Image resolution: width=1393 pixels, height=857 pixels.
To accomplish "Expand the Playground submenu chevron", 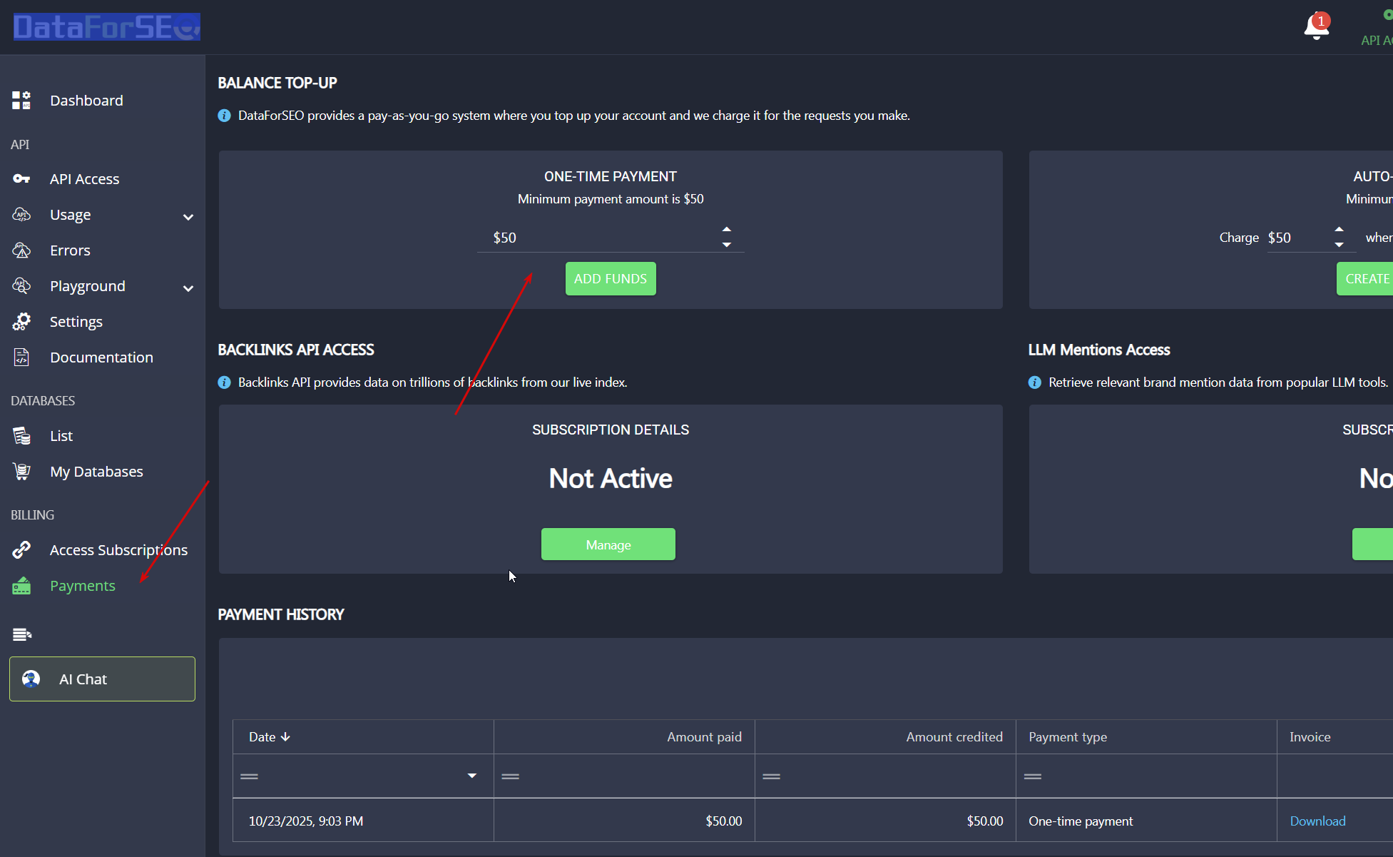I will [188, 288].
